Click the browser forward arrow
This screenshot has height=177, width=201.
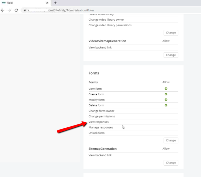[x=9, y=10]
